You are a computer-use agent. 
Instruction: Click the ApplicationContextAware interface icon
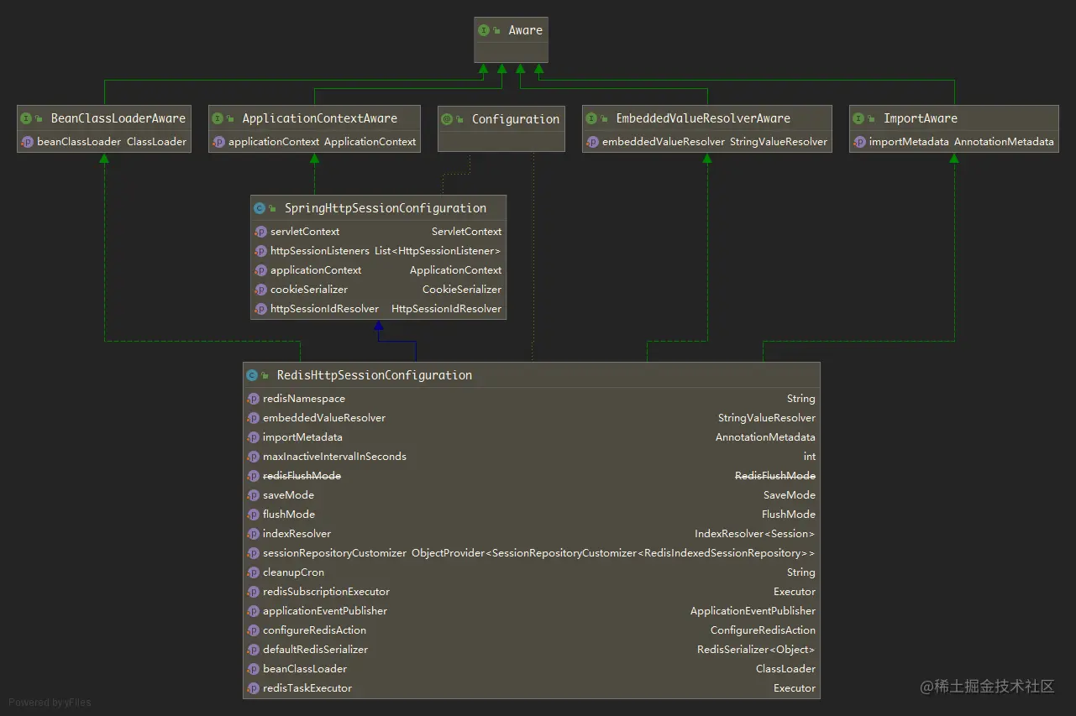[218, 118]
